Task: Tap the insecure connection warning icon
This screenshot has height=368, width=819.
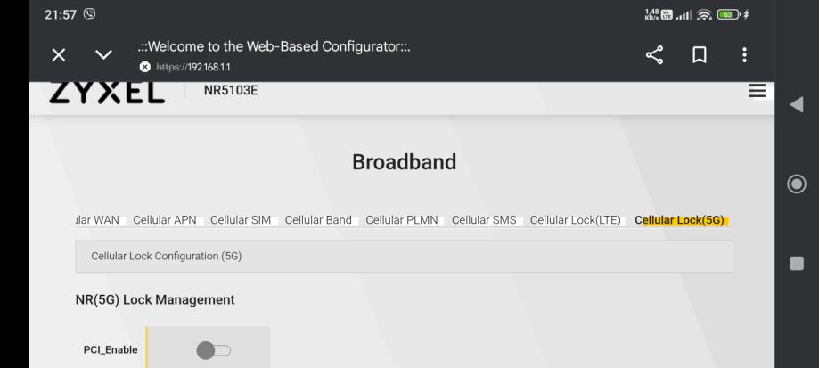Action: [144, 67]
